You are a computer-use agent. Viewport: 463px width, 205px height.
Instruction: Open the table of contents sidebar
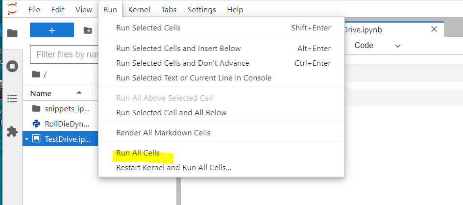tap(12, 99)
